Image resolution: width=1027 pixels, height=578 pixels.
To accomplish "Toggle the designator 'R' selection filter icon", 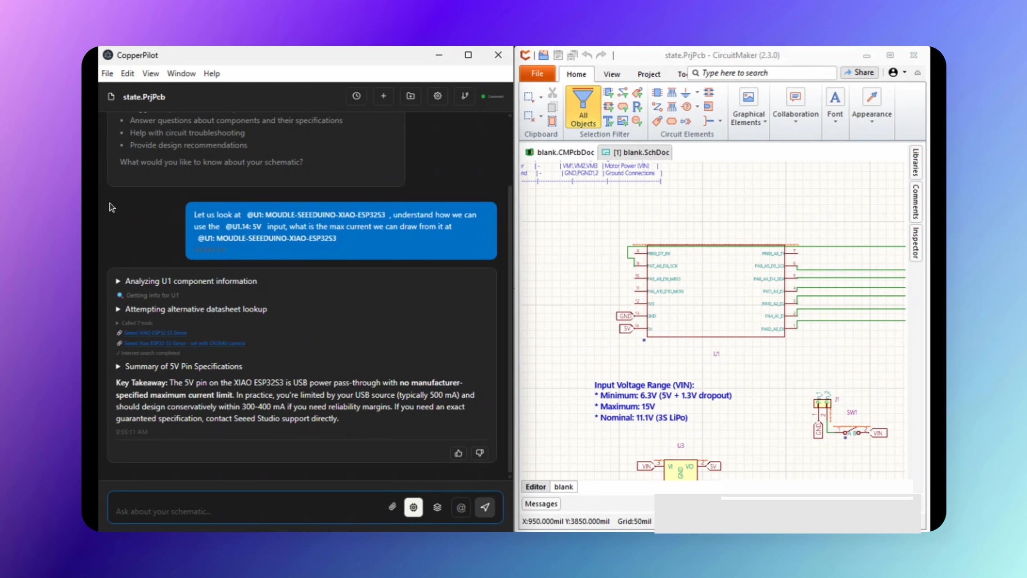I will [637, 107].
